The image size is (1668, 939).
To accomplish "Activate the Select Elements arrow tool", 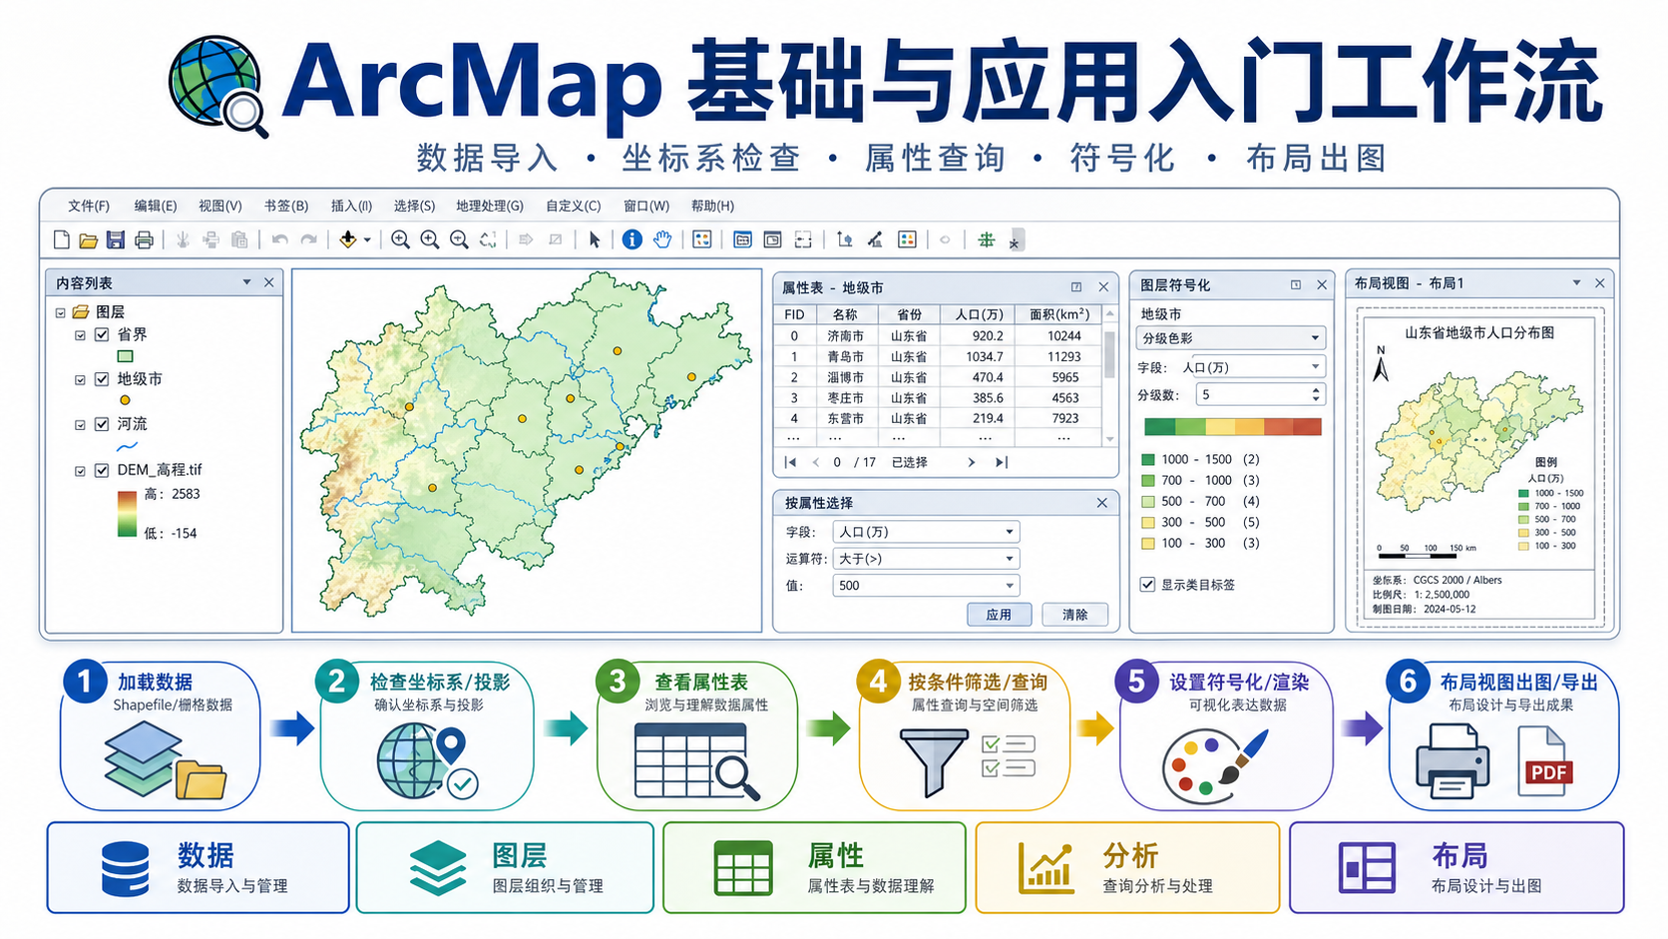I will (x=595, y=239).
